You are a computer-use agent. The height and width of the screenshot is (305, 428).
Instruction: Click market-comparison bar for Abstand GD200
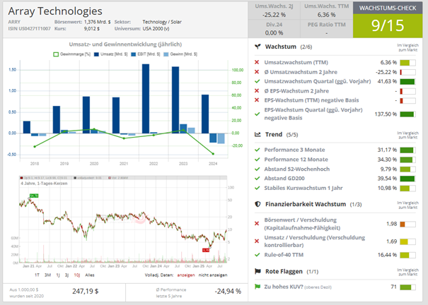[407, 179]
